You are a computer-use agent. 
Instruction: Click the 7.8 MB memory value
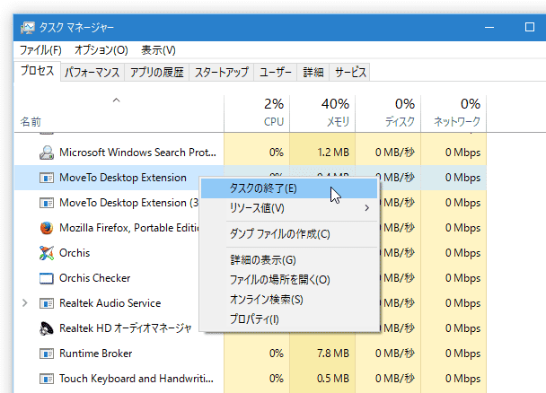[333, 354]
